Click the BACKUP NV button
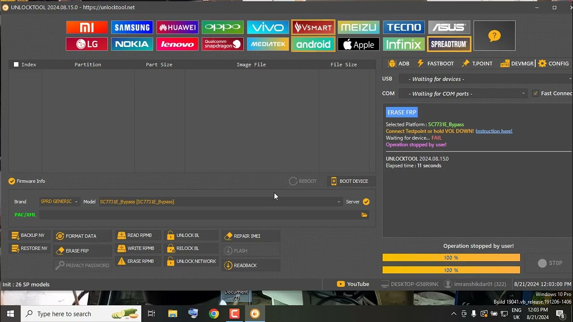This screenshot has width=573, height=322. [x=29, y=235]
